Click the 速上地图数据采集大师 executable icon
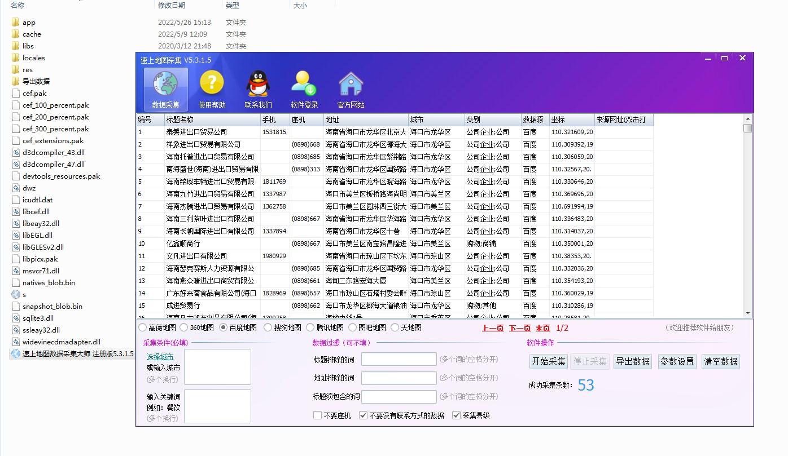 (15, 354)
